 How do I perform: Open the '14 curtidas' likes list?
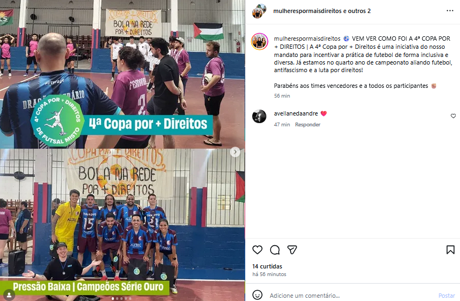coord(267,266)
